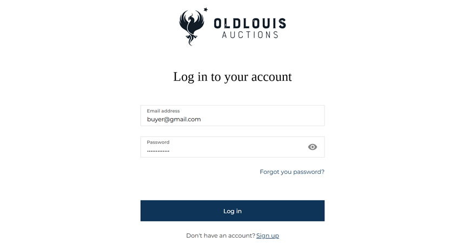
Task: Click the left edge of the Log in button
Action: tap(145, 211)
